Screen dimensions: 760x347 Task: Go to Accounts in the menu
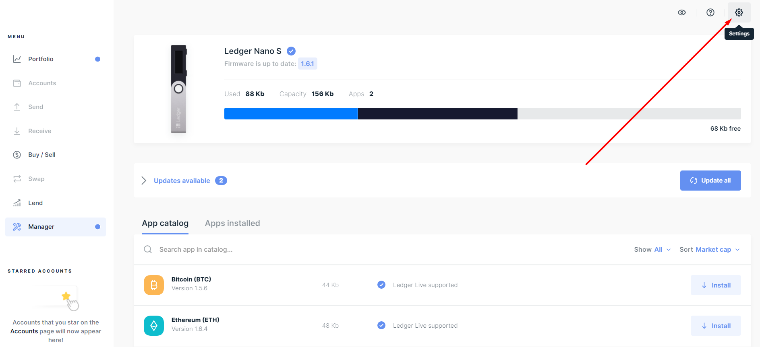coord(56,83)
